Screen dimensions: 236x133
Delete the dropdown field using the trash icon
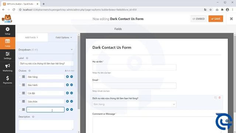click(220, 98)
